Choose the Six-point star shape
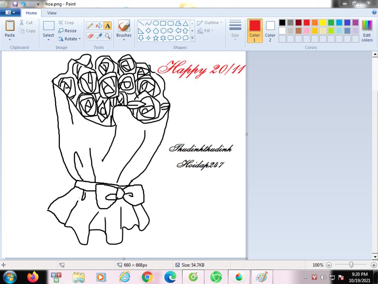This screenshot has height=284, width=378. (163, 38)
